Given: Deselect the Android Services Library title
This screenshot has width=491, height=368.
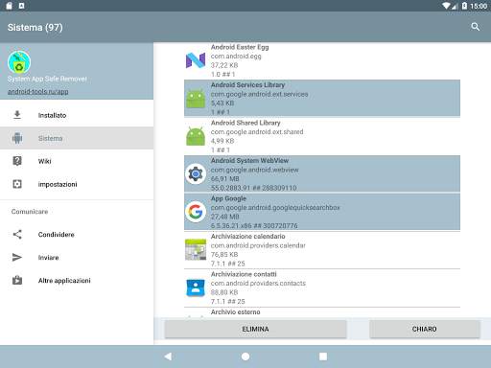Looking at the screenshot, I should tap(247, 85).
